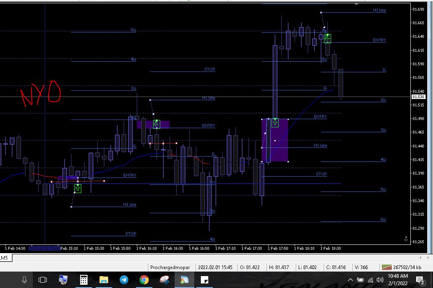This screenshot has width=433, height=288.
Task: Click the 81.690 price axis label
Action: point(418,9)
